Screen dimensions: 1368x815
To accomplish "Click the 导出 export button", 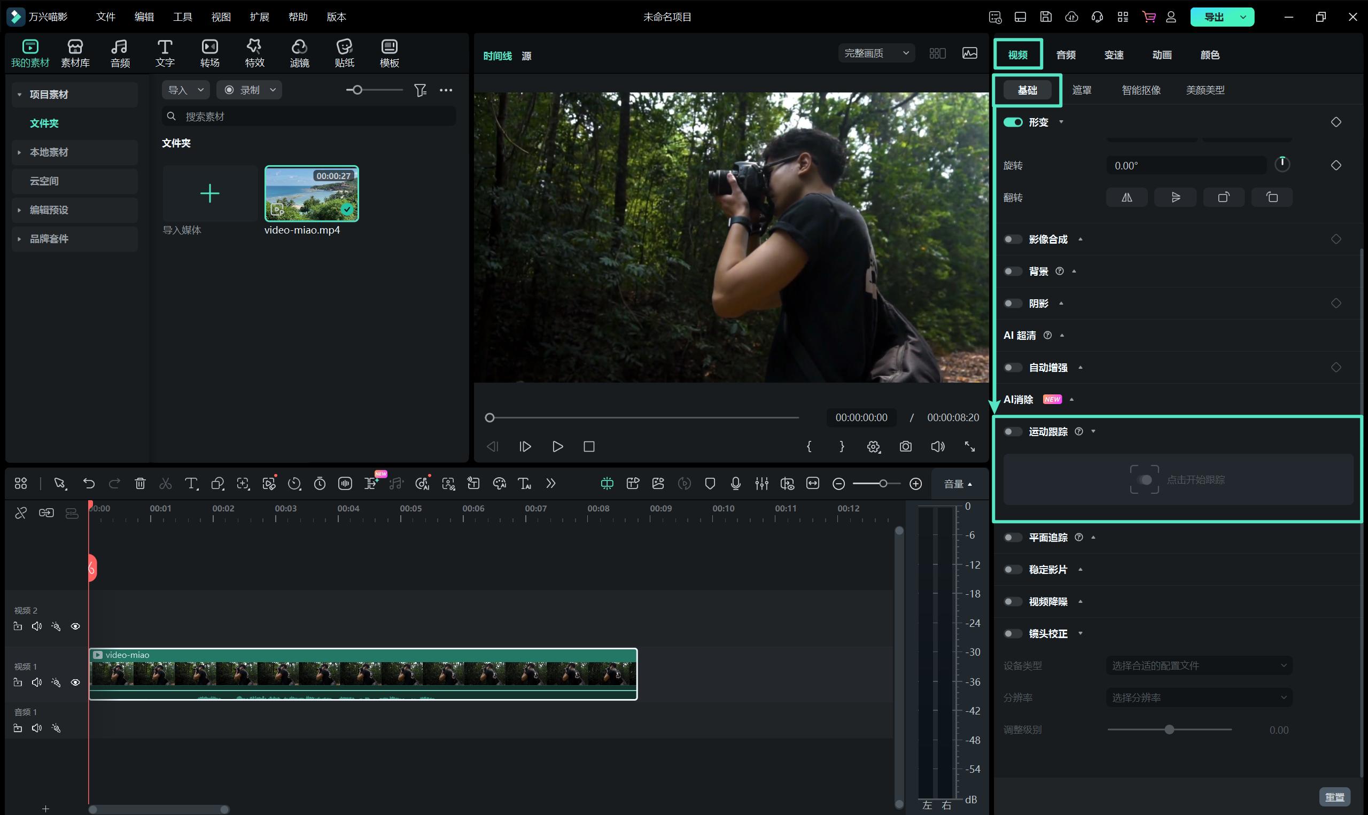I will [x=1213, y=17].
